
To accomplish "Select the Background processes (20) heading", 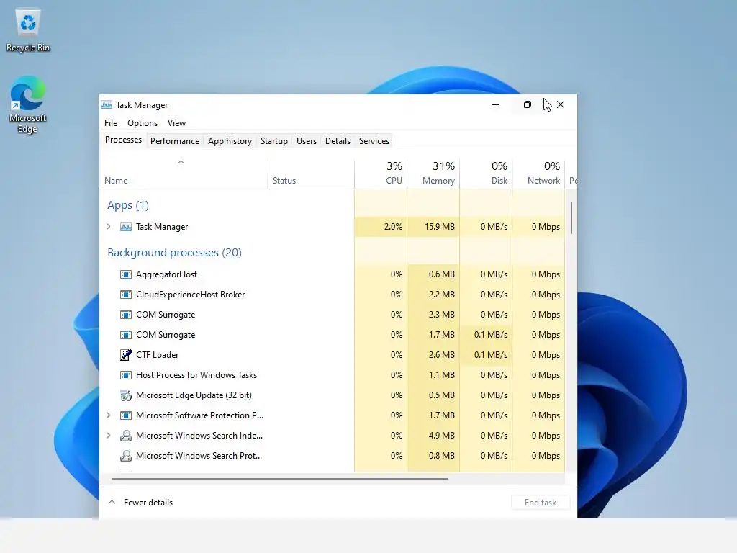I will (x=174, y=253).
